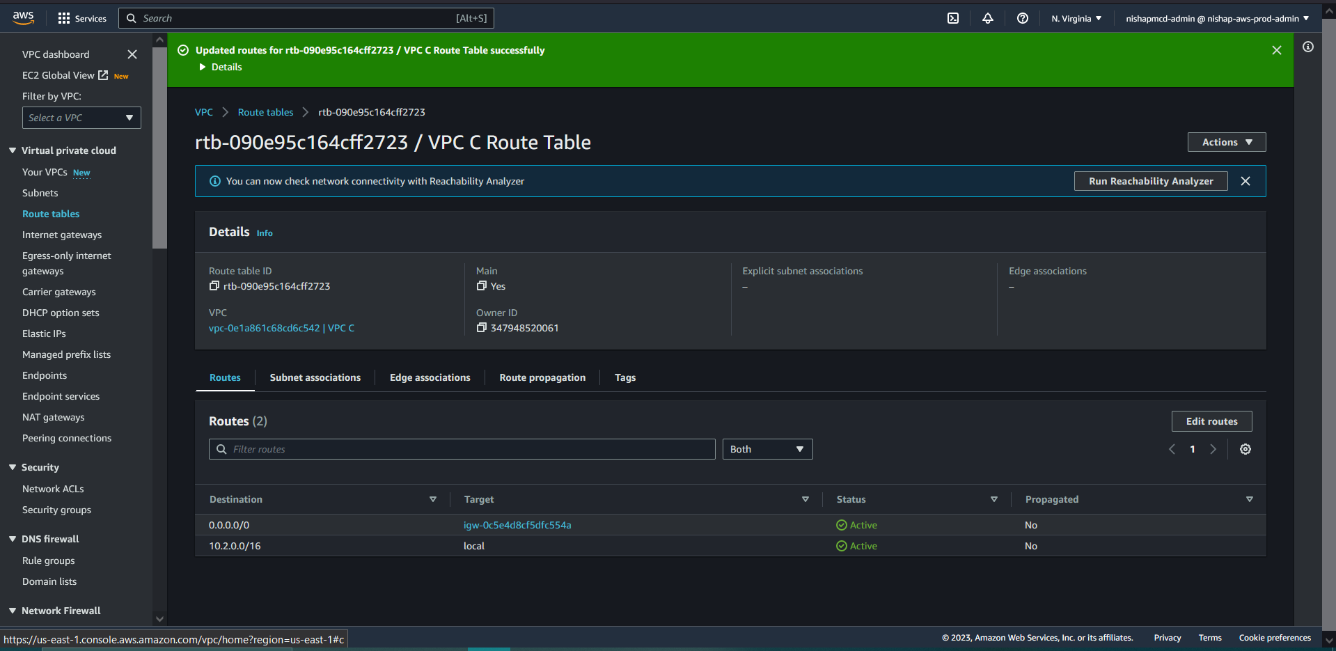The height and width of the screenshot is (651, 1336).
Task: Open the Select a VPC dropdown
Action: click(x=81, y=118)
